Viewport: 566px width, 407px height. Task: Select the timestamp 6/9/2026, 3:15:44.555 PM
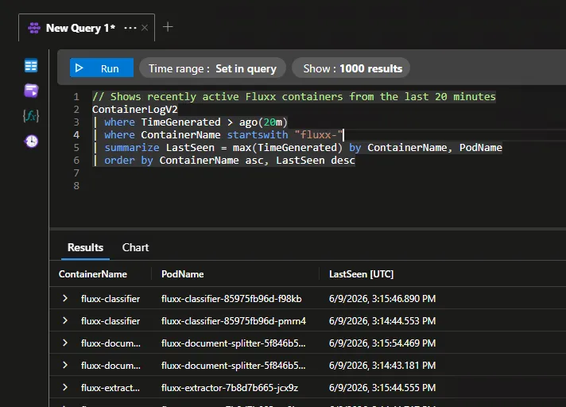pos(382,388)
